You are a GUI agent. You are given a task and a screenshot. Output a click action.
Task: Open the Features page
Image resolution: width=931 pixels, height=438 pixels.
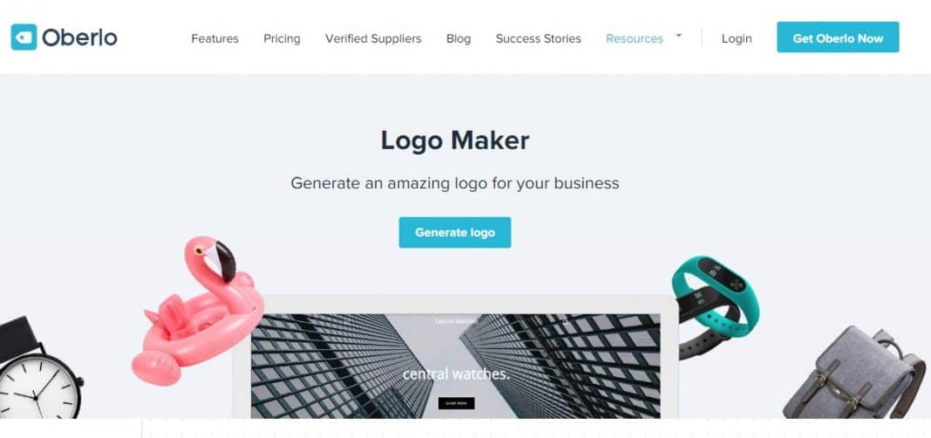pos(215,38)
